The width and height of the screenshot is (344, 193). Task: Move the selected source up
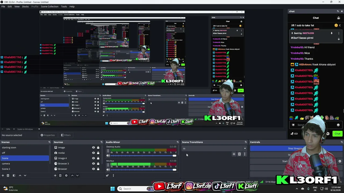pos(72,176)
